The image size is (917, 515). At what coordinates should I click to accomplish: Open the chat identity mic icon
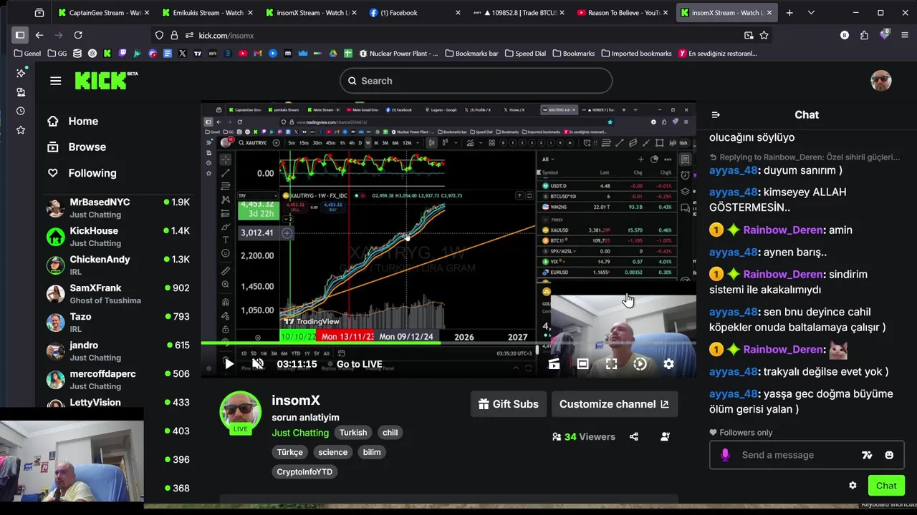tap(725, 455)
